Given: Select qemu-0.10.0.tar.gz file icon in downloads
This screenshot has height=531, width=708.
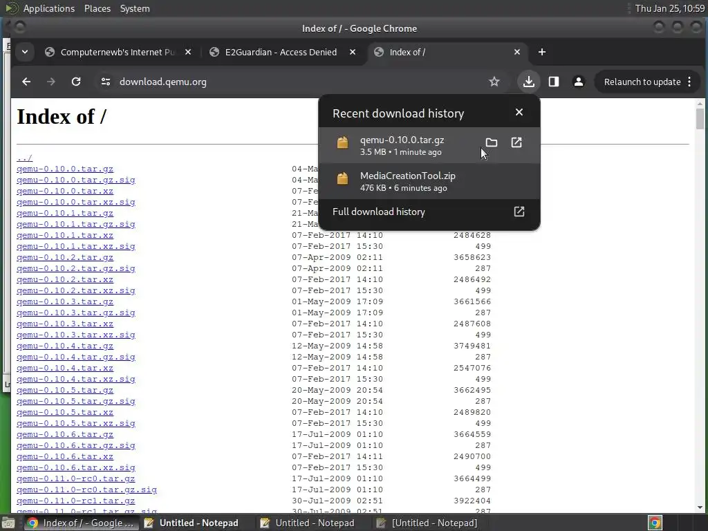Looking at the screenshot, I should 343,142.
